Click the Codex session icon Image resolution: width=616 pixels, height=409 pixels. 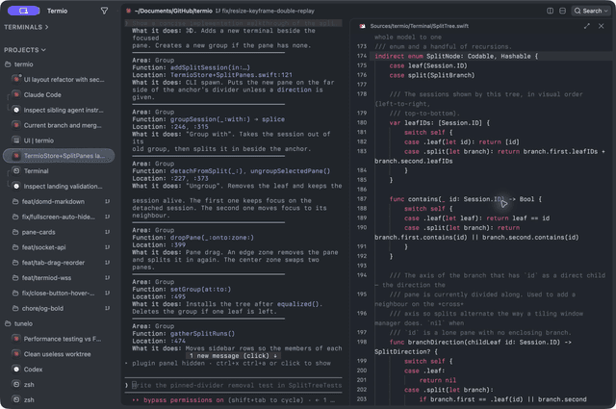(16, 370)
